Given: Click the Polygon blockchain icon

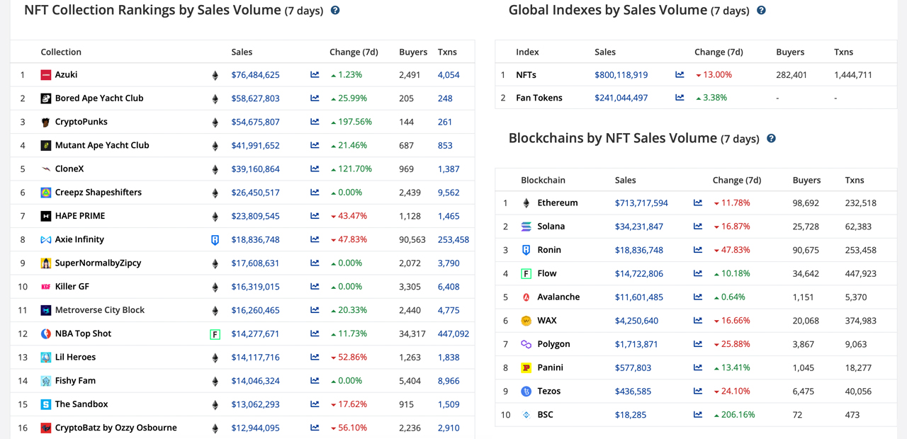Looking at the screenshot, I should (x=525, y=344).
